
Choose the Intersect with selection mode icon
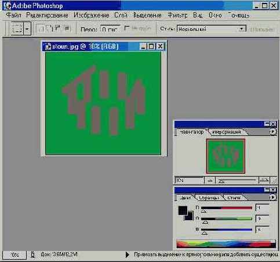coord(67,28)
